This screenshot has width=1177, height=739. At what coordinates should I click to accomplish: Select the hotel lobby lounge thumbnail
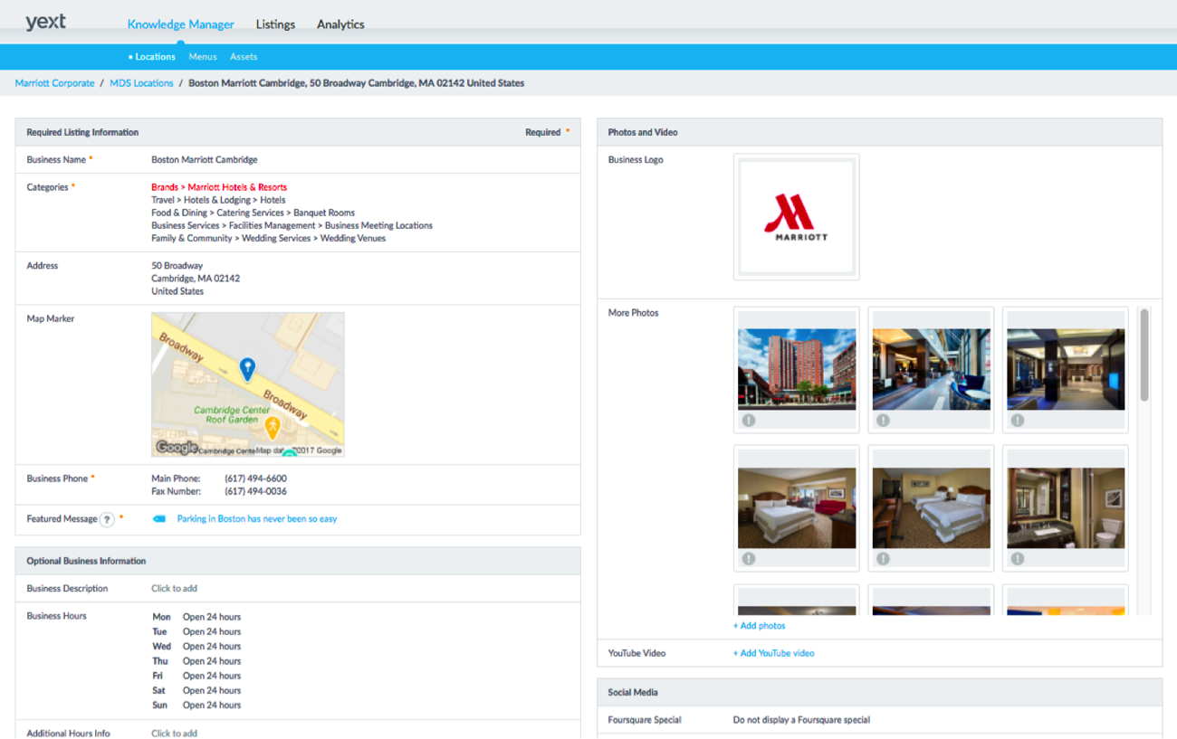(x=931, y=369)
